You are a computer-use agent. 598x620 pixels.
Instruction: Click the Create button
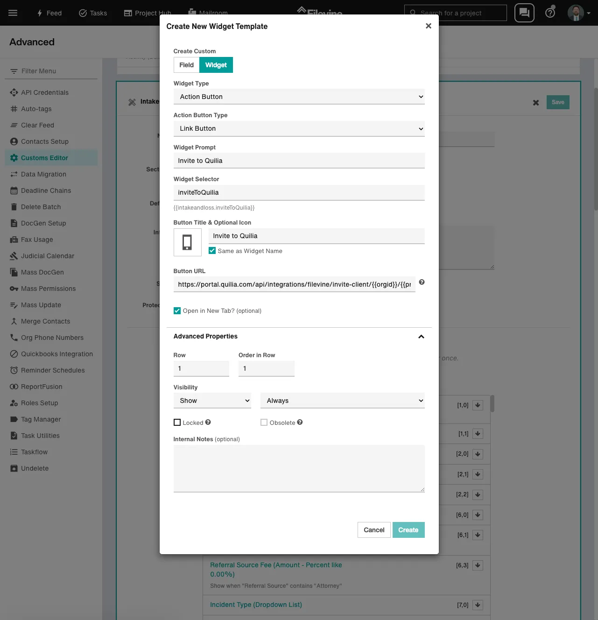click(408, 530)
